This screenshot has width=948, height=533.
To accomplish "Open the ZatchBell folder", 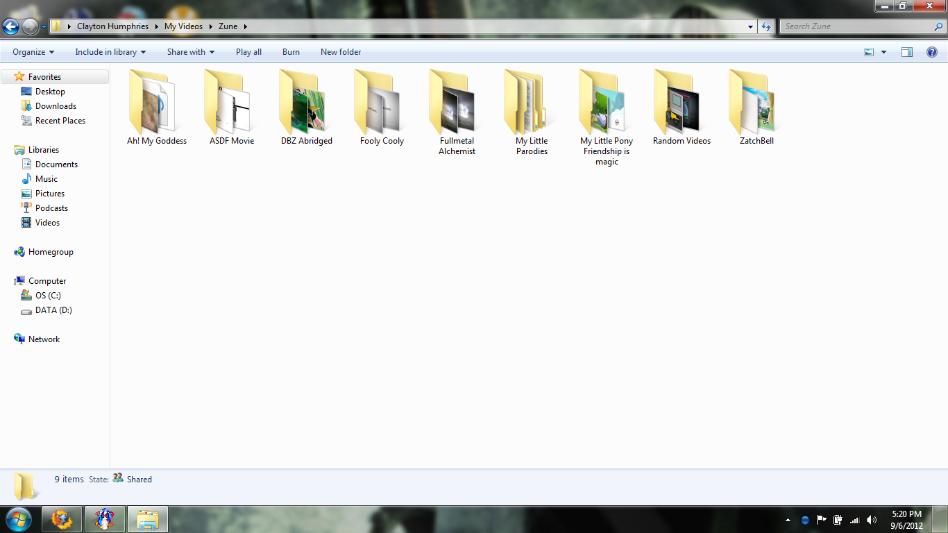I will [756, 108].
